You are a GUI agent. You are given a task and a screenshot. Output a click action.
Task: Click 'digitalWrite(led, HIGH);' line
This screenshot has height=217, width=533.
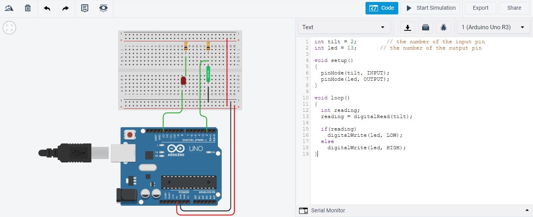coord(367,148)
